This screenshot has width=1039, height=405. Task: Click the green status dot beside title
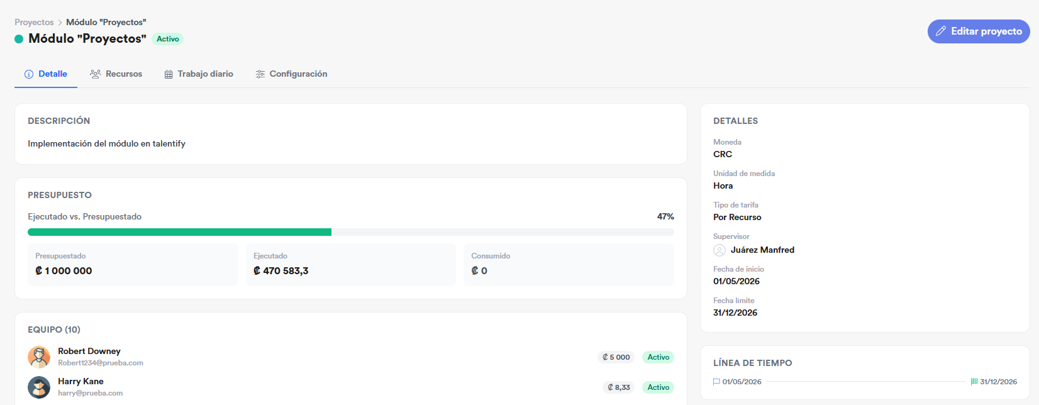tap(19, 39)
